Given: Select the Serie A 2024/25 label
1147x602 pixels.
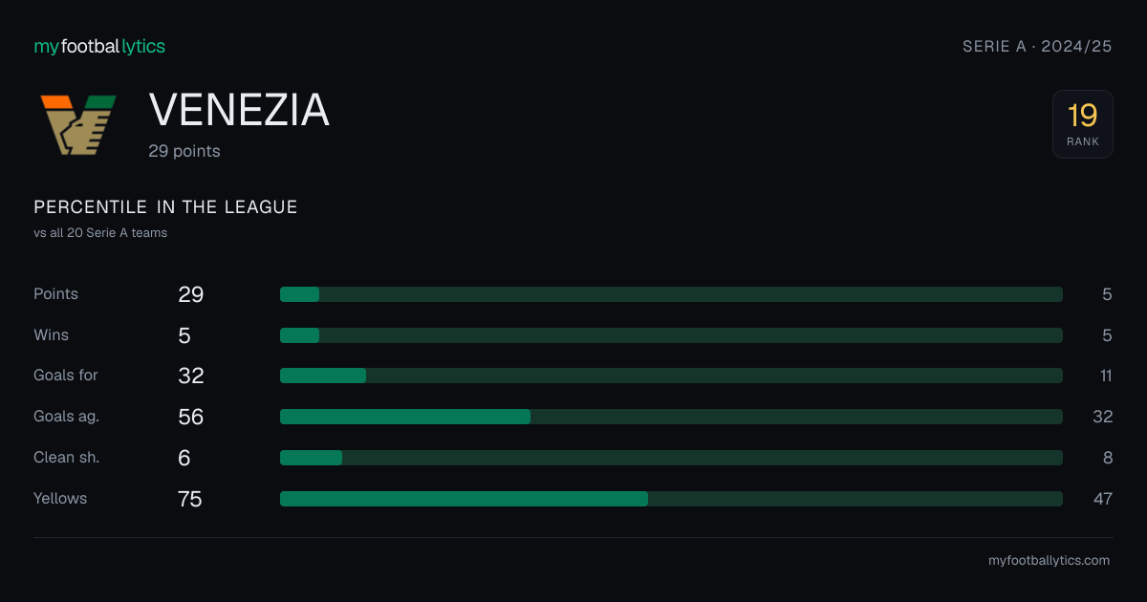Looking at the screenshot, I should [1037, 46].
